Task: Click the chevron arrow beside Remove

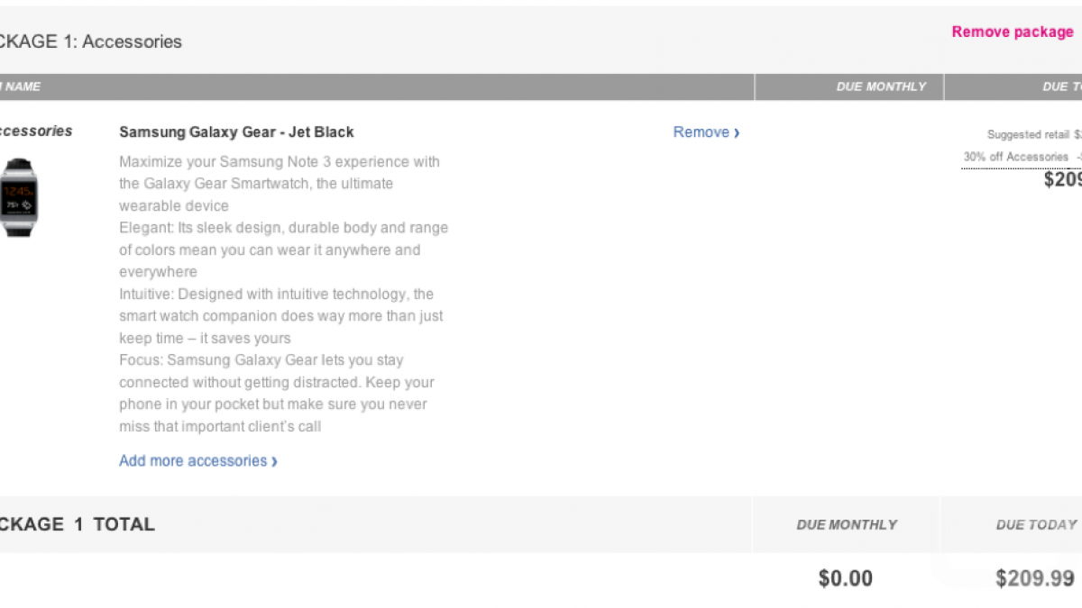Action: pos(737,133)
